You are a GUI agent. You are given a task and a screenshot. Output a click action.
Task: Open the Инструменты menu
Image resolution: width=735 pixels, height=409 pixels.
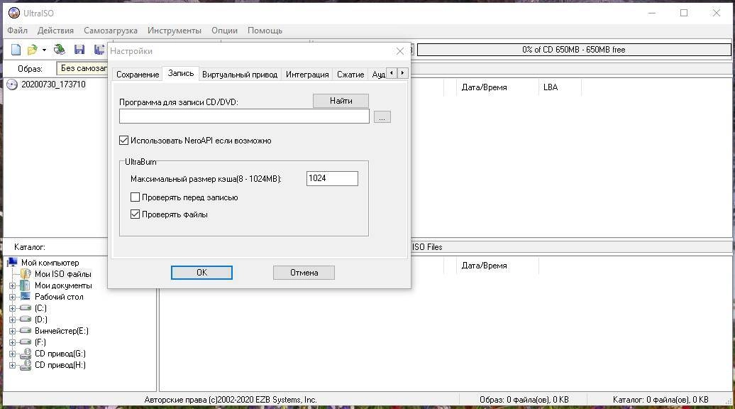(x=175, y=31)
